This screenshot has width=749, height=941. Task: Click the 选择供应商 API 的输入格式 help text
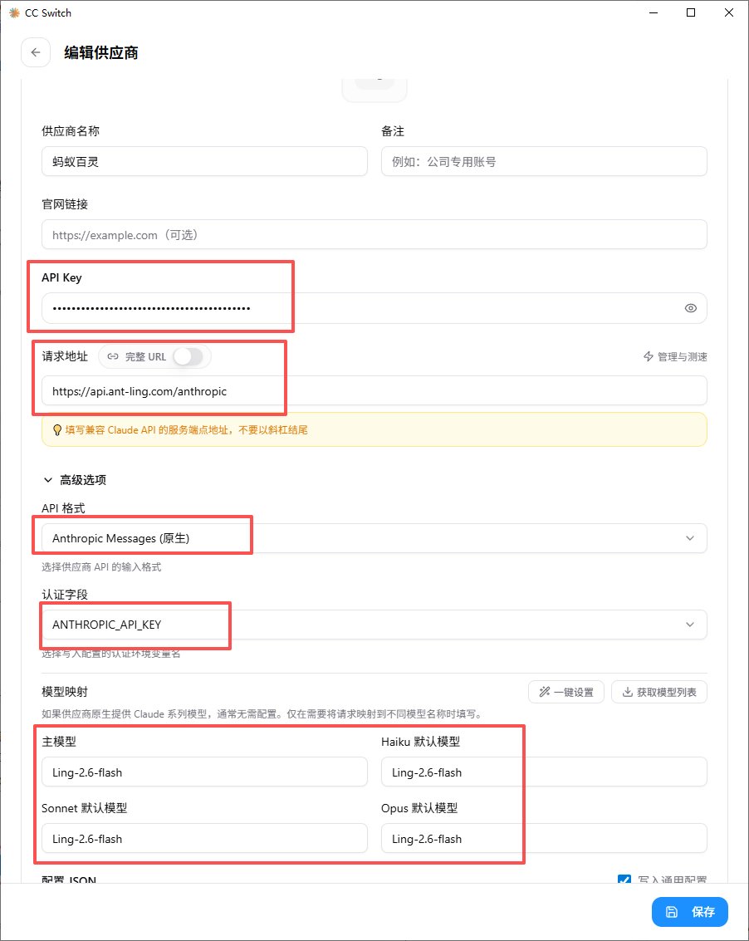coord(101,567)
